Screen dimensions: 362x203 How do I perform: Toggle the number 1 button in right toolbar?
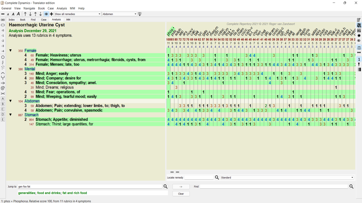[359, 59]
